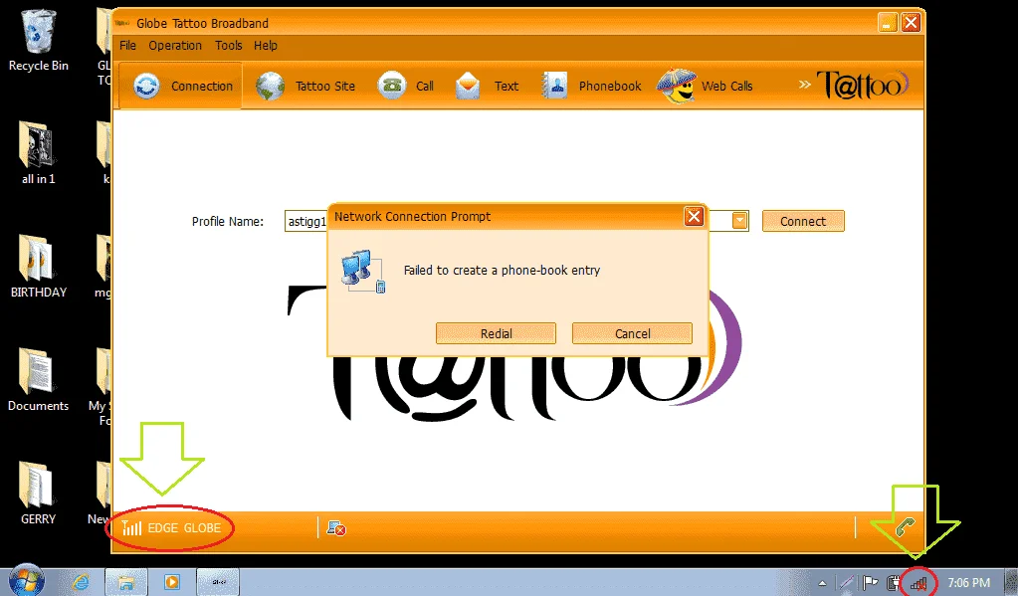Click the 7:06 PM taskbar clock
1018x596 pixels.
[x=968, y=583]
